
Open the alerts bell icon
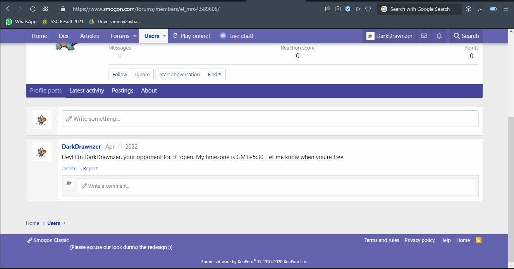(439, 36)
